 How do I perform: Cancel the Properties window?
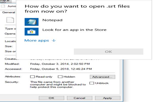click(80, 98)
